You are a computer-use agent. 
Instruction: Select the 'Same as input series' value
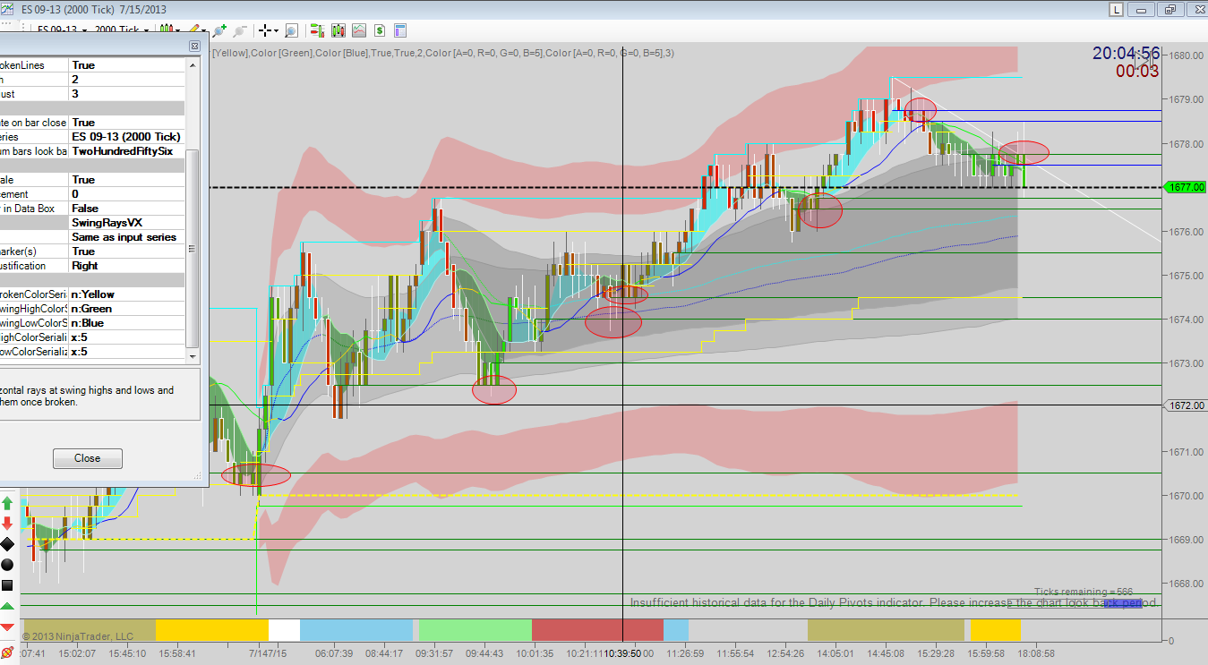click(x=126, y=237)
